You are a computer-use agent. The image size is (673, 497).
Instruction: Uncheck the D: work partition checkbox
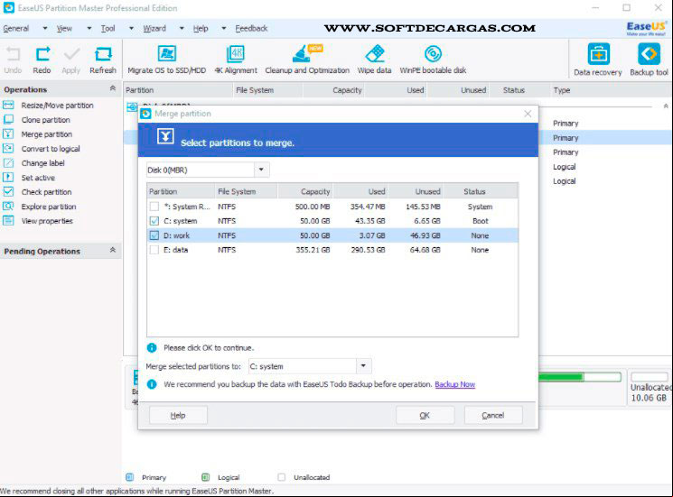tap(154, 235)
